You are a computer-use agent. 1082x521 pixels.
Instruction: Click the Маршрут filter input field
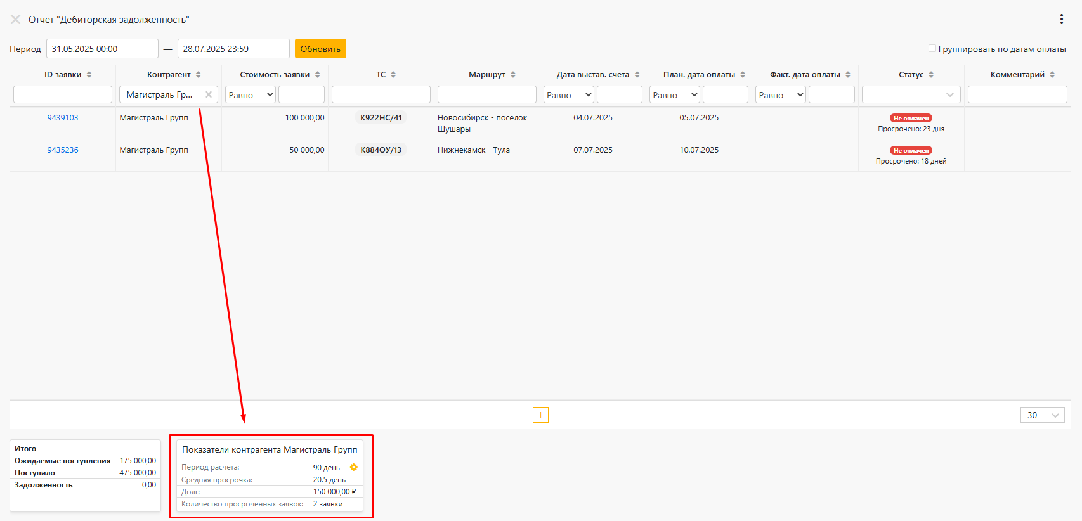pyautogui.click(x=486, y=95)
